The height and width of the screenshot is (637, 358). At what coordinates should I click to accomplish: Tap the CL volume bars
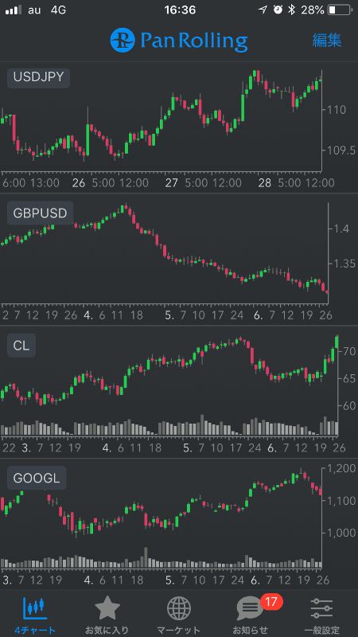coord(169,426)
